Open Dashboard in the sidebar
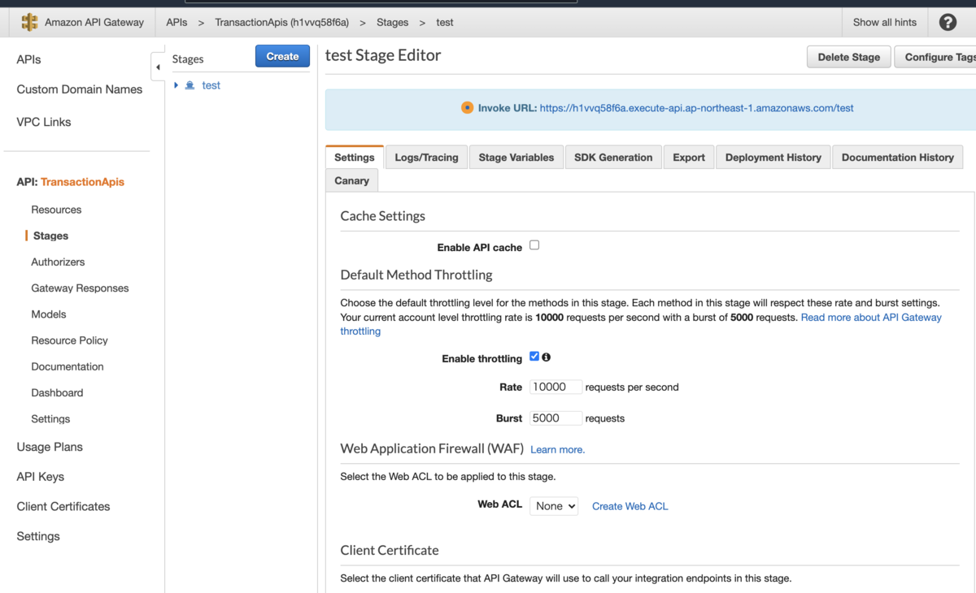This screenshot has width=976, height=593. click(57, 392)
